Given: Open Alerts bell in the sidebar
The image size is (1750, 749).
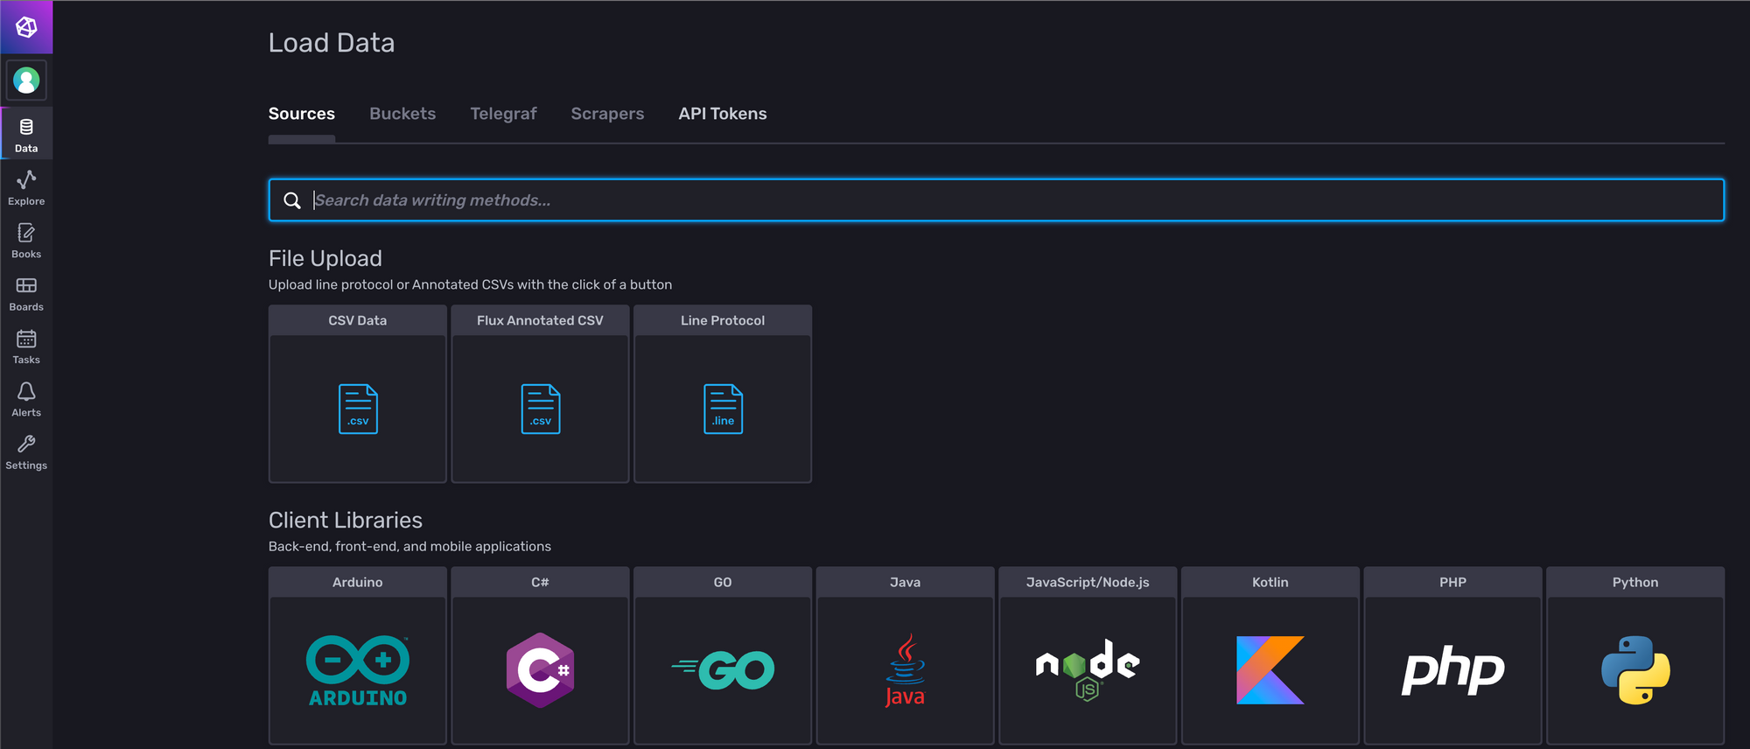Looking at the screenshot, I should 26,399.
